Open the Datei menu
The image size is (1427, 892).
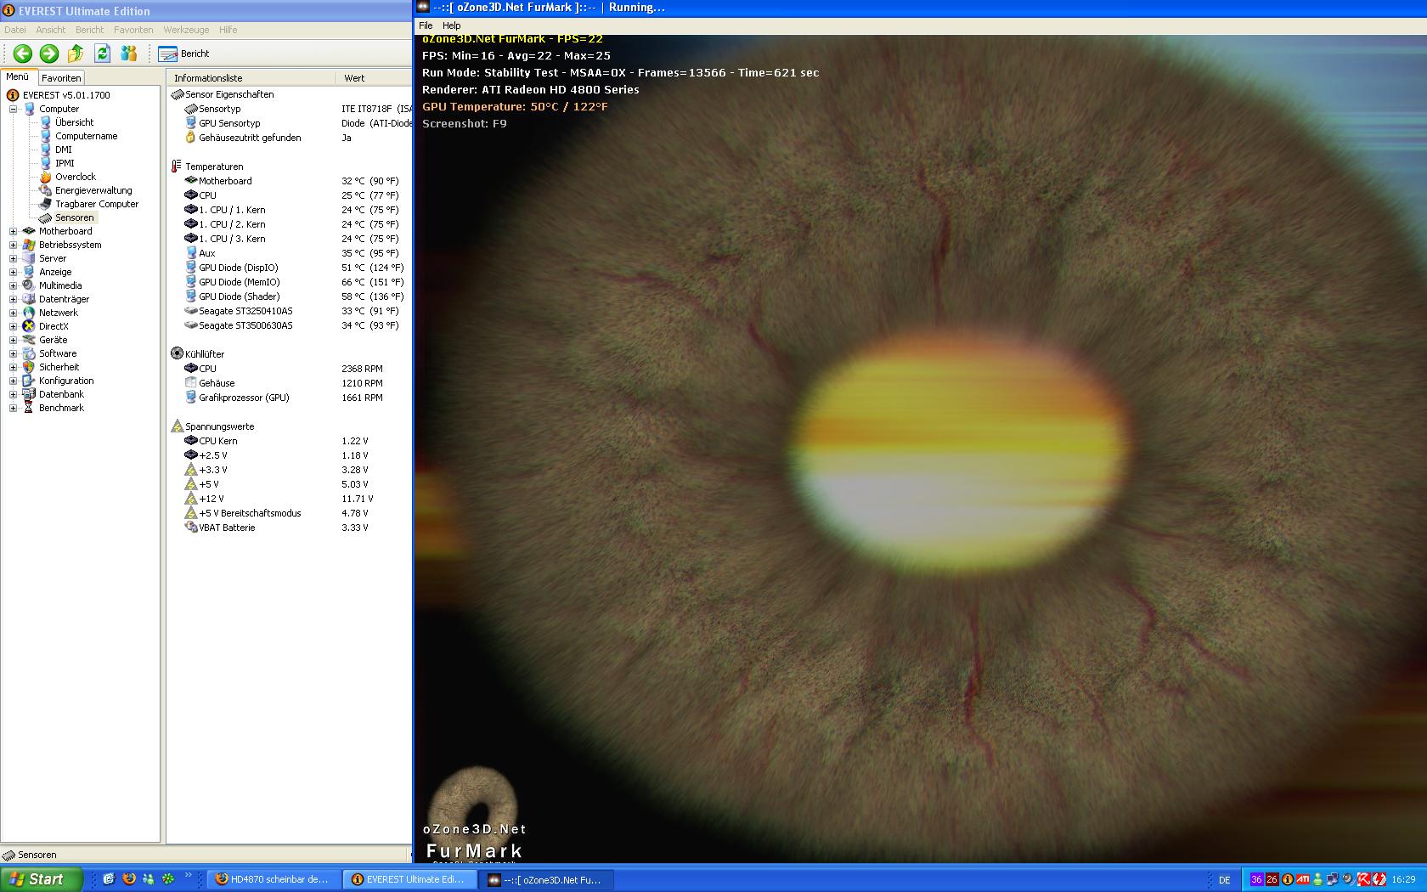pos(15,30)
